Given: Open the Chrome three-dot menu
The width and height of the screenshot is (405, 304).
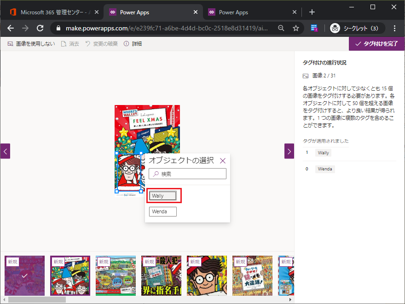Looking at the screenshot, I should [x=394, y=28].
